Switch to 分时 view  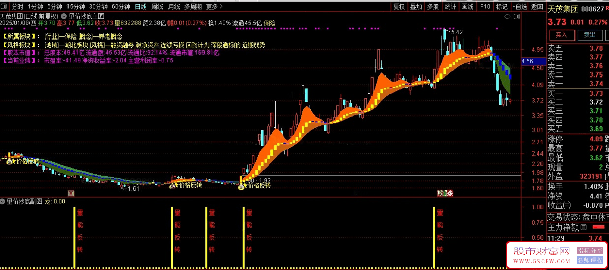pos(17,7)
